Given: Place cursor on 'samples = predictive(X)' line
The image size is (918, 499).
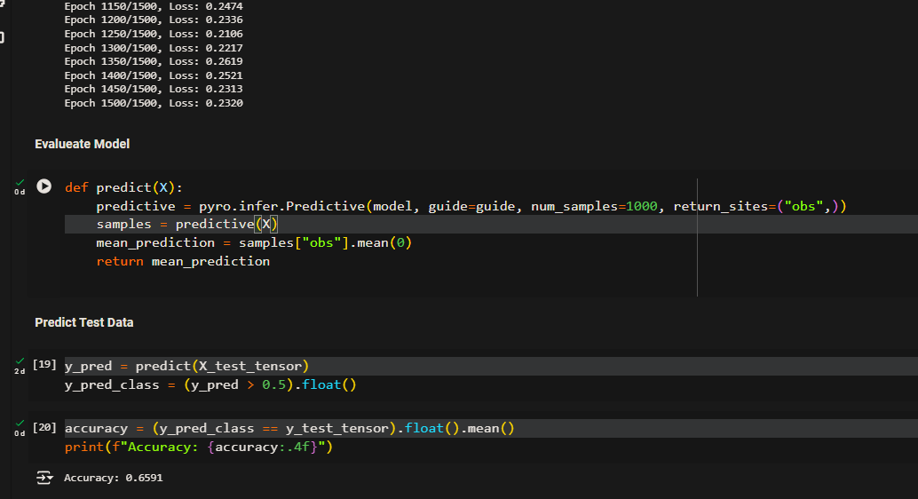Looking at the screenshot, I should 186,225.
